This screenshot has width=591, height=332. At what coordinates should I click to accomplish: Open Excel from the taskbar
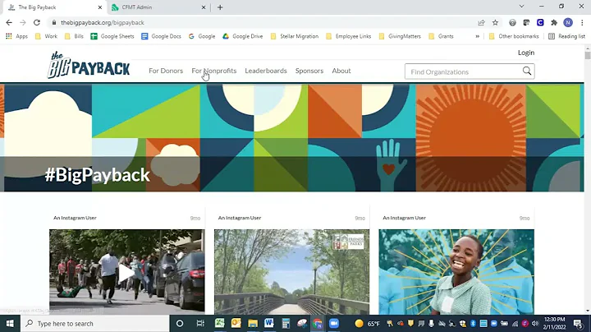[x=219, y=323]
